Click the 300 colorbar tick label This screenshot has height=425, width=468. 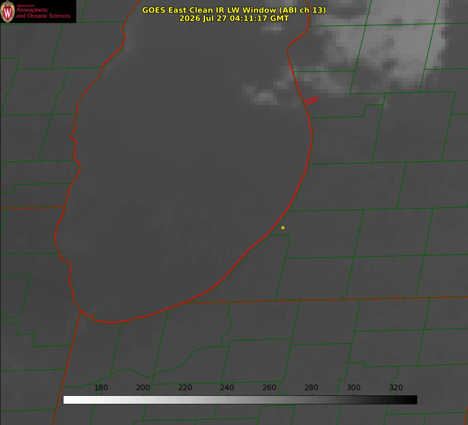click(x=353, y=387)
